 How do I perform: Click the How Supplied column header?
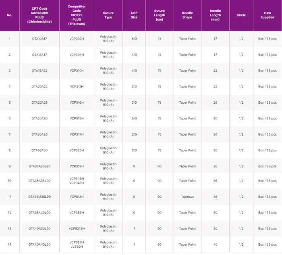267,15
